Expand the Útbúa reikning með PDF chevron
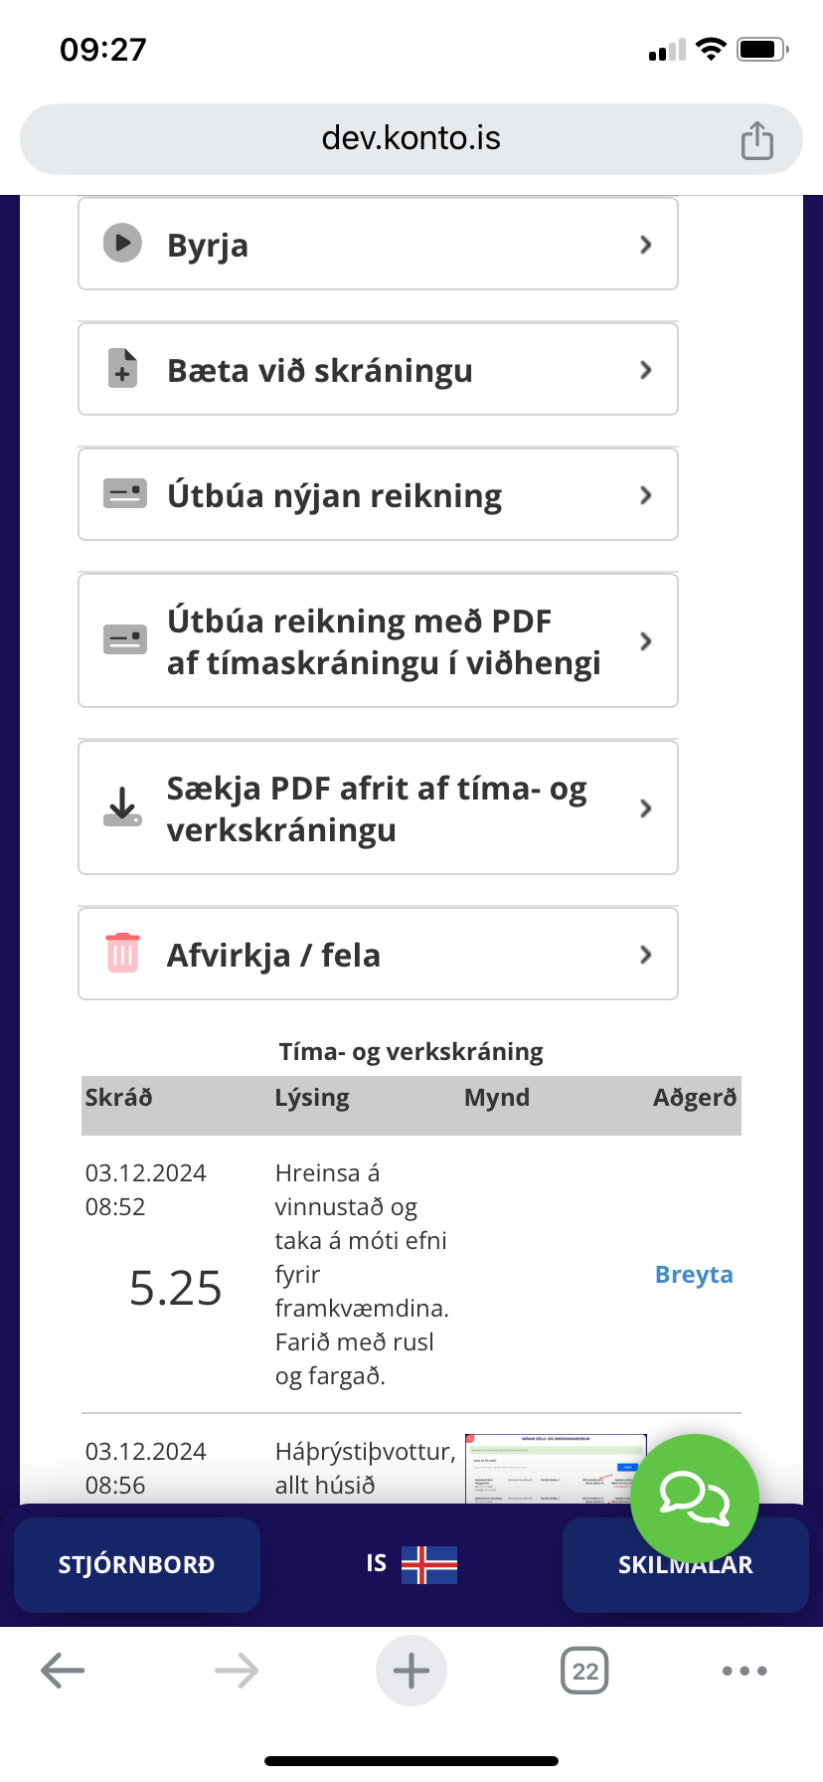Image resolution: width=823 pixels, height=1782 pixels. point(646,641)
